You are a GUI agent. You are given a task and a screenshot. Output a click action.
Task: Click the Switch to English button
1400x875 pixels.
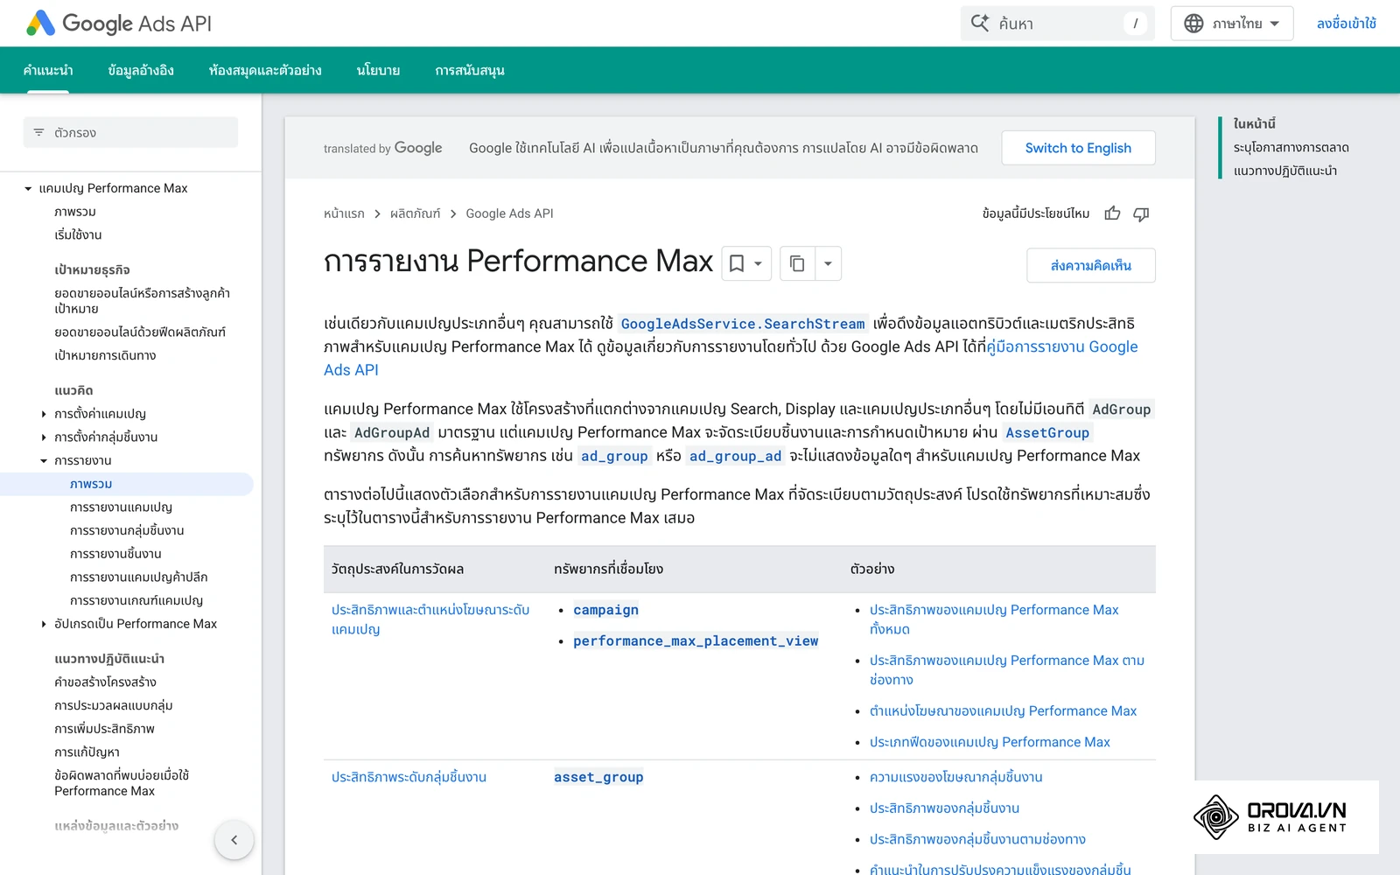(1078, 148)
